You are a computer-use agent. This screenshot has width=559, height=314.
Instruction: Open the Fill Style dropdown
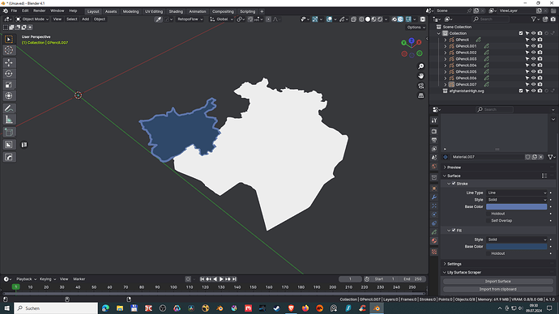(517, 240)
